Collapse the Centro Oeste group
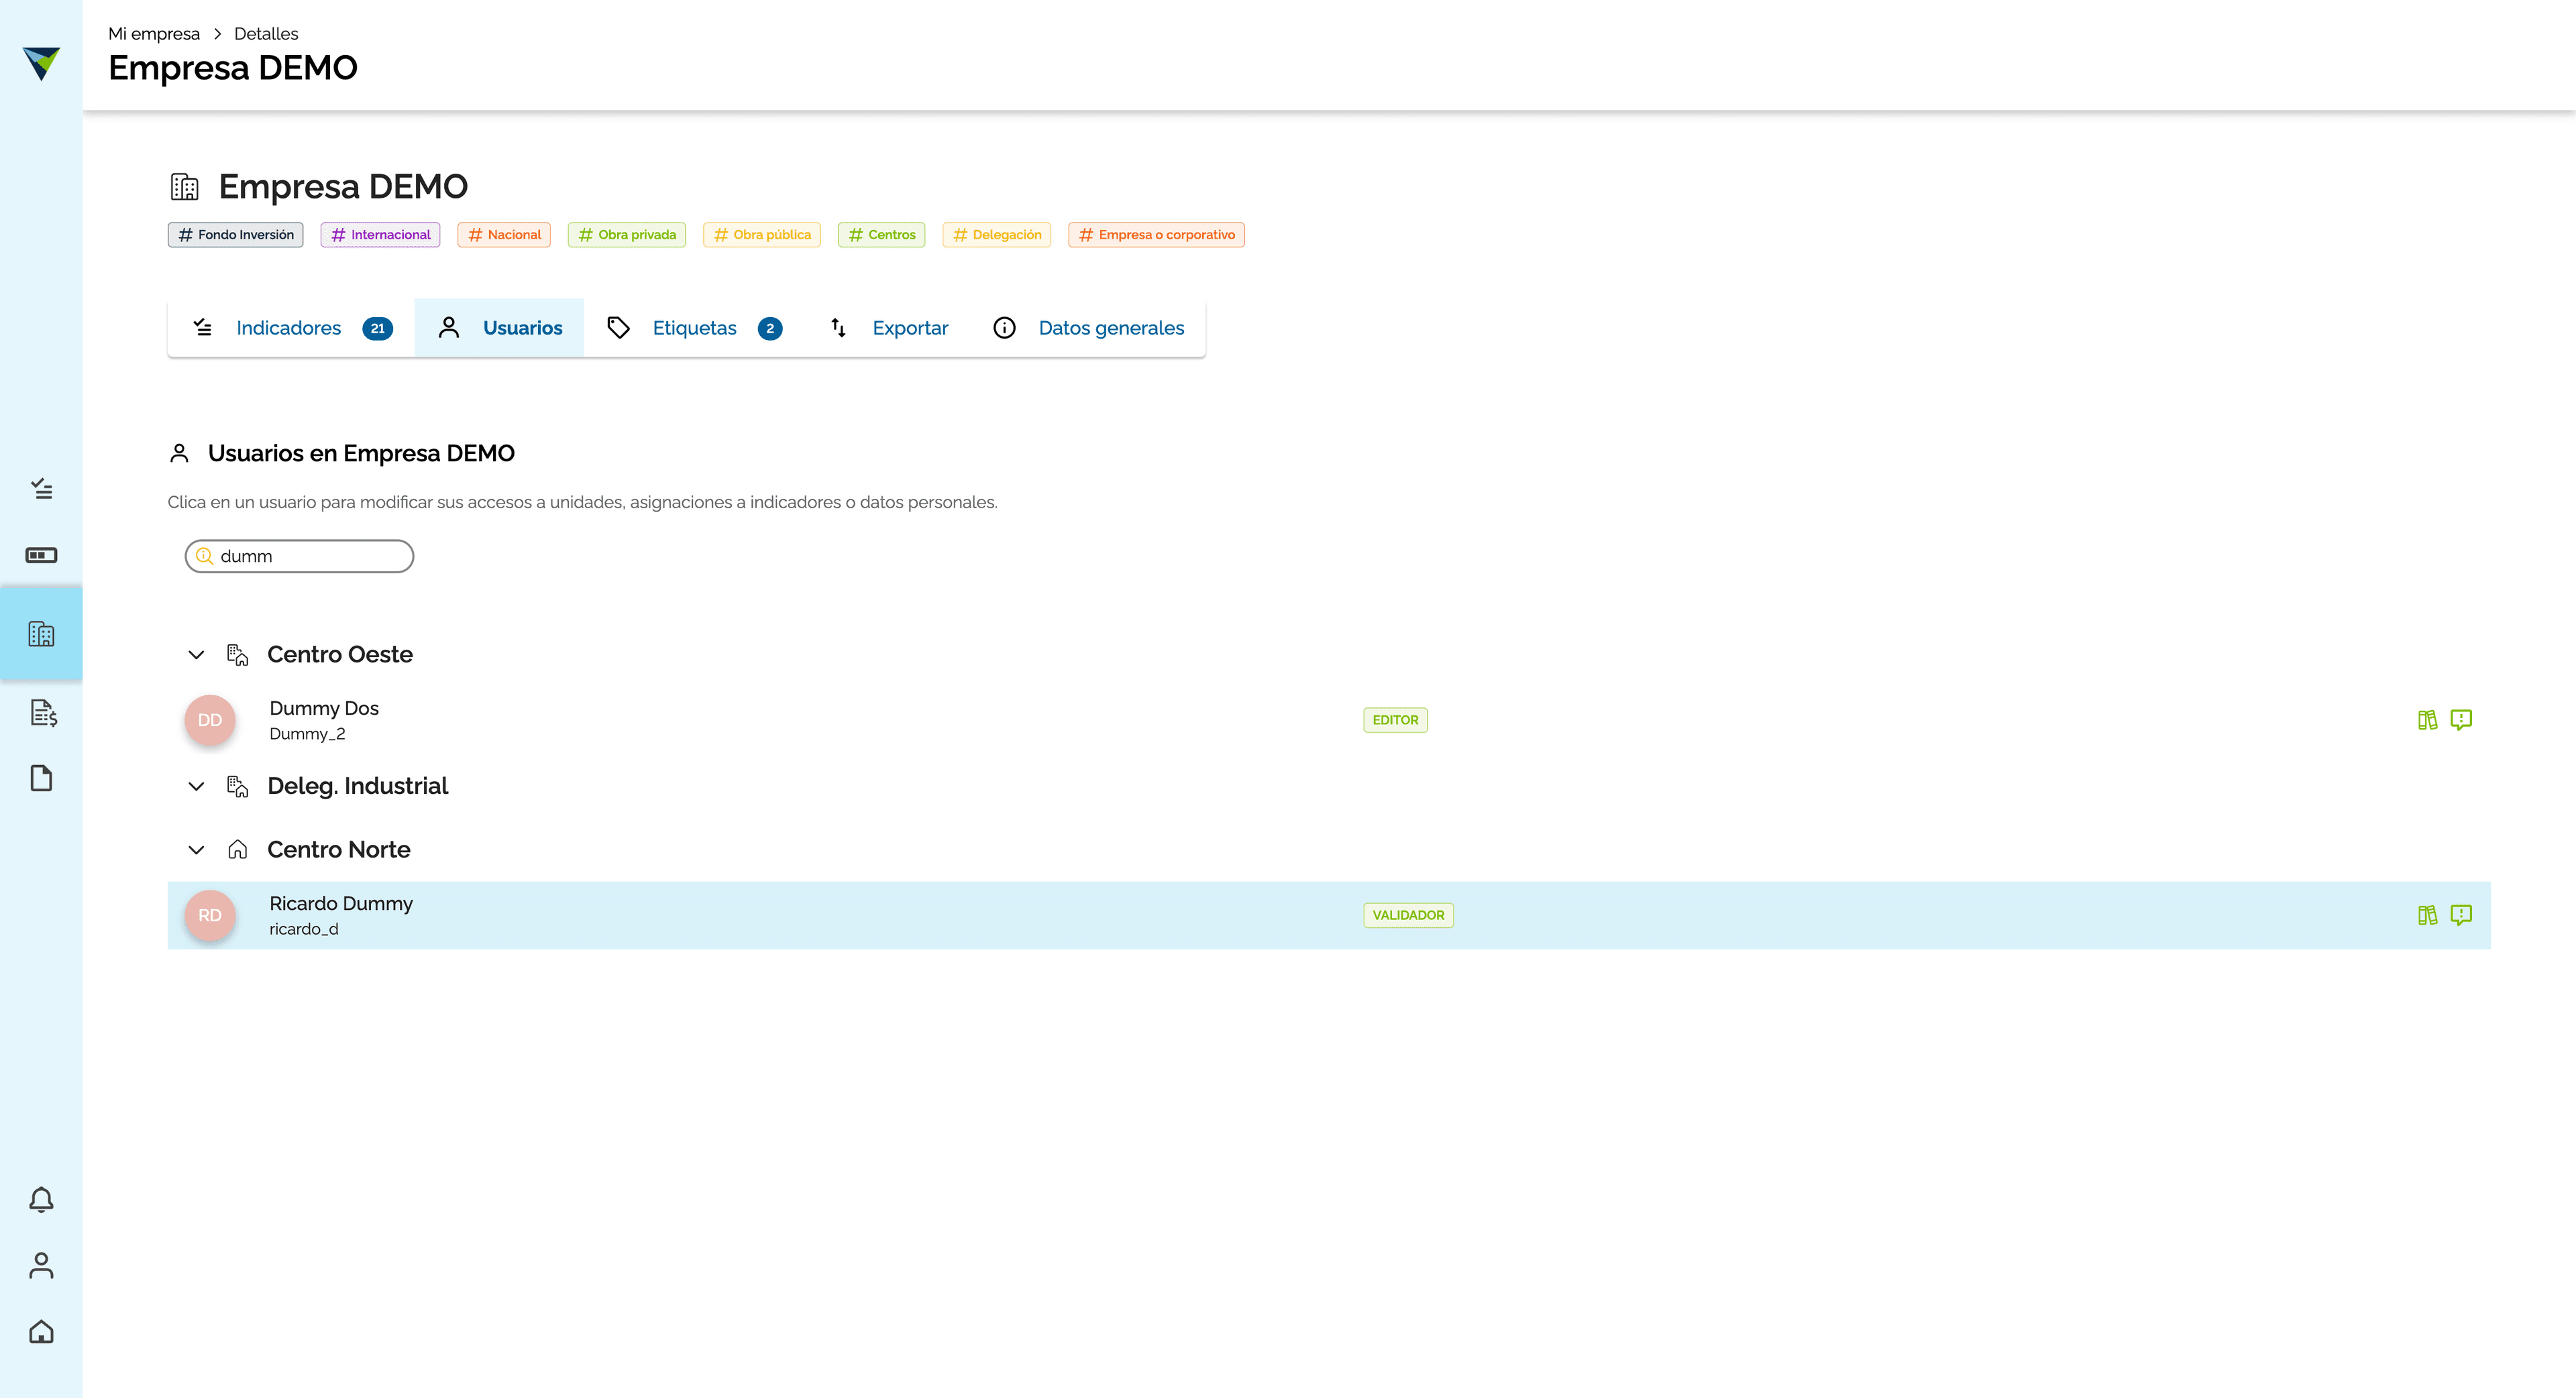 click(196, 654)
